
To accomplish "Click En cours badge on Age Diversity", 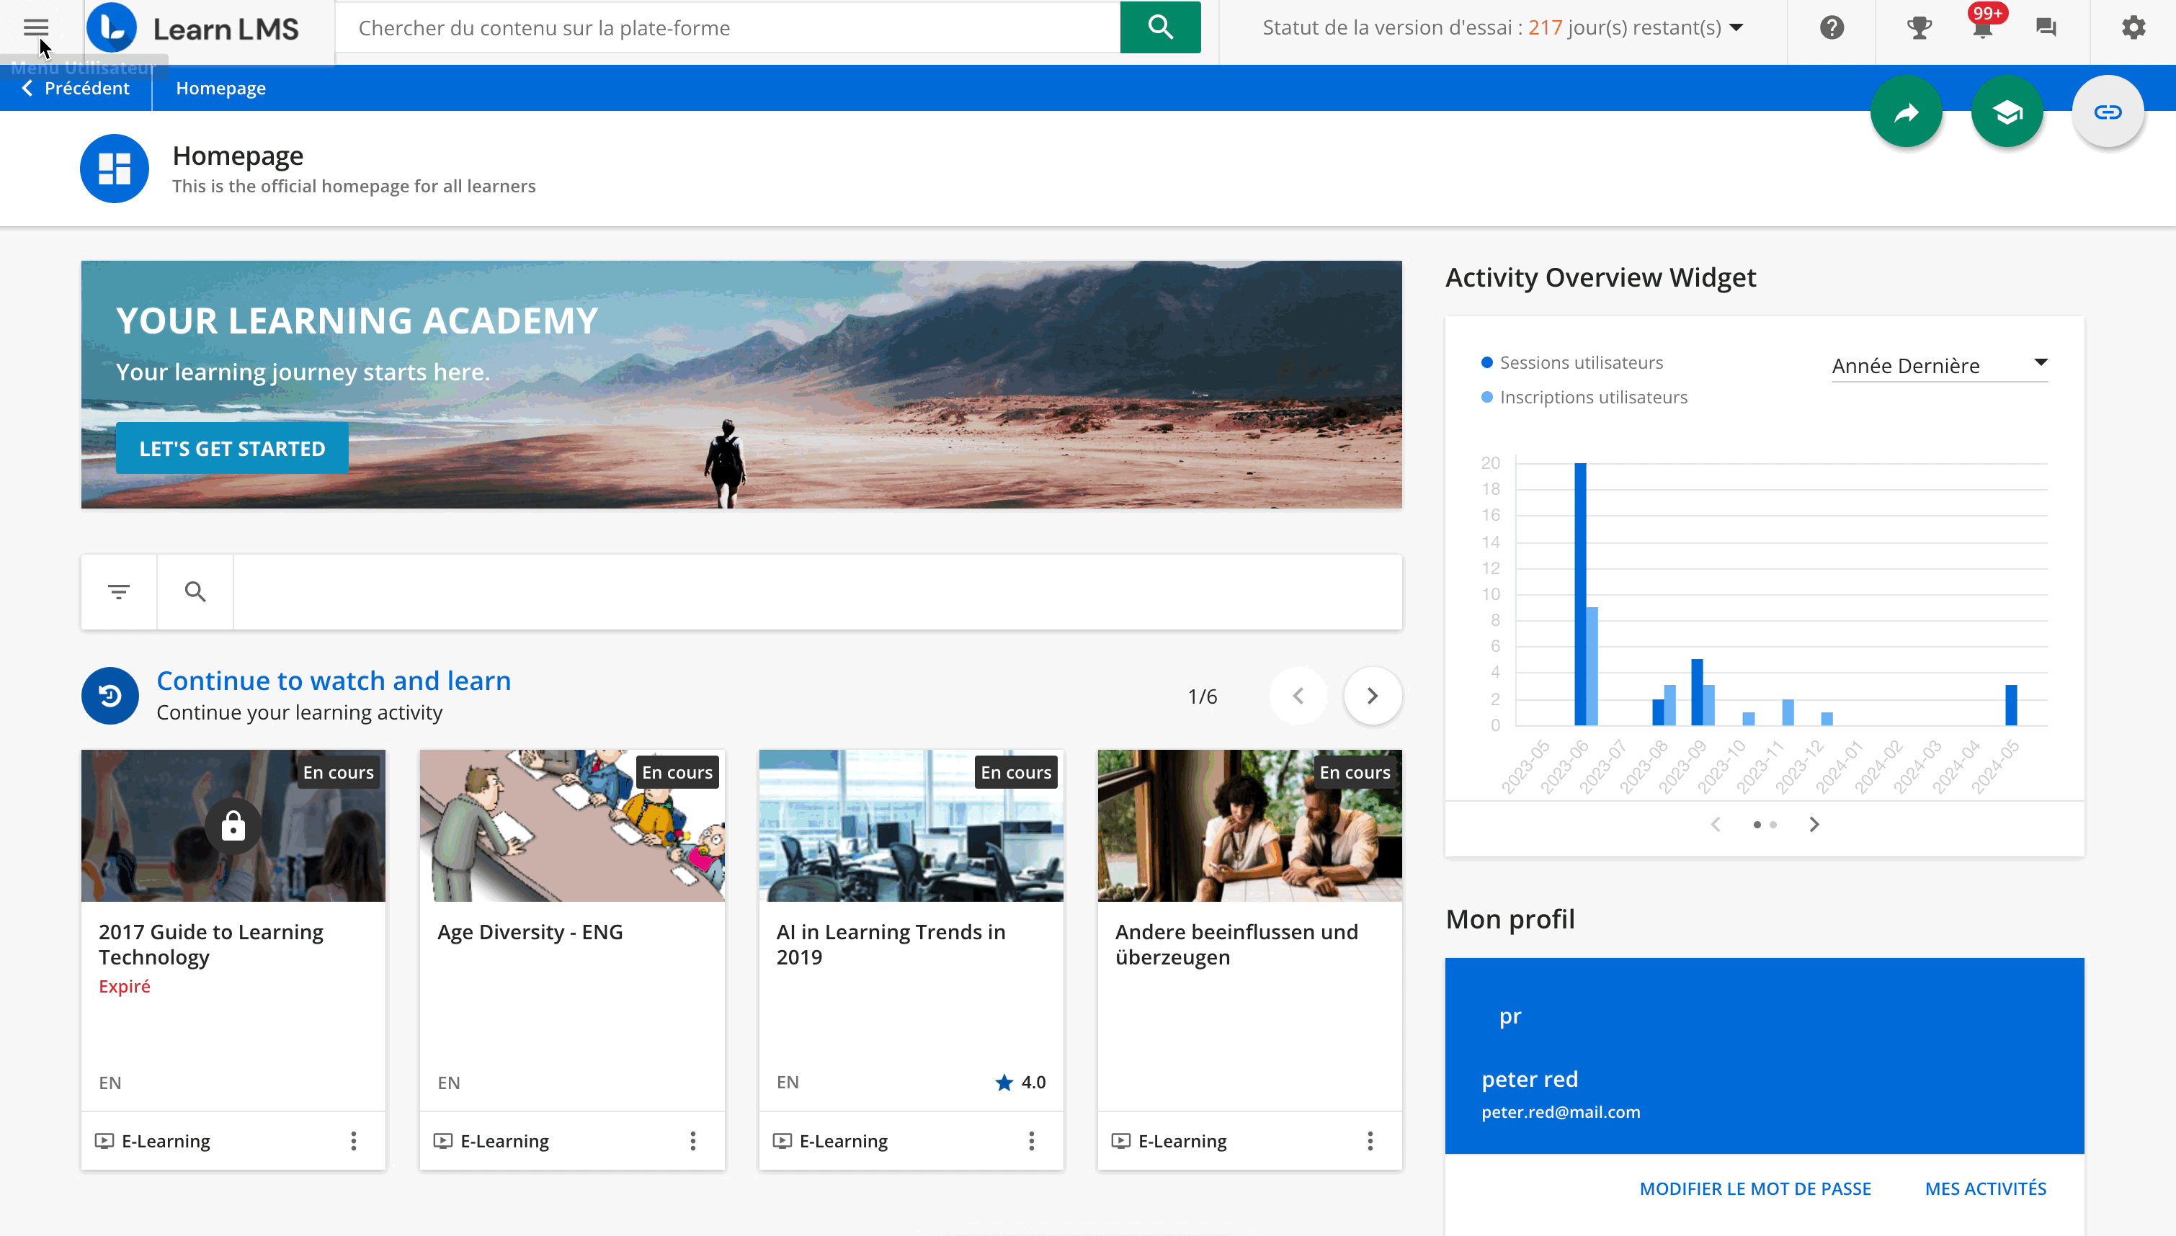I will click(677, 772).
